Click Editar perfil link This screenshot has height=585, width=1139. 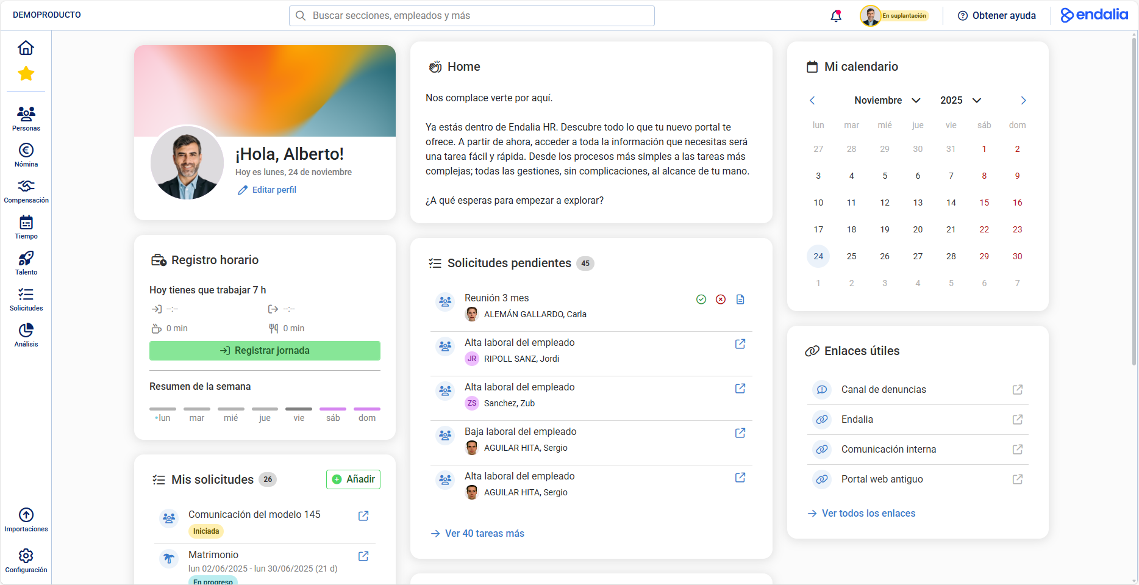[x=267, y=190]
